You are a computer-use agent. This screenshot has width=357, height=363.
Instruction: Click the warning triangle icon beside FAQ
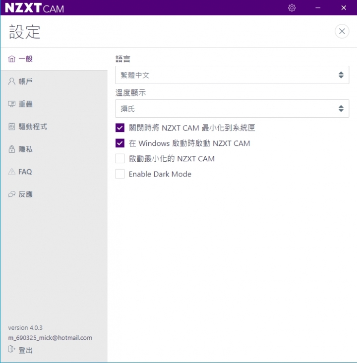11,172
